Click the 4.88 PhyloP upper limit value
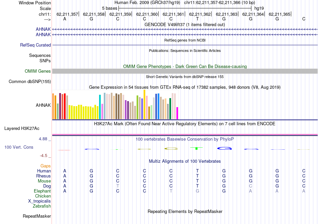The height and width of the screenshot is (224, 318). pos(43,139)
